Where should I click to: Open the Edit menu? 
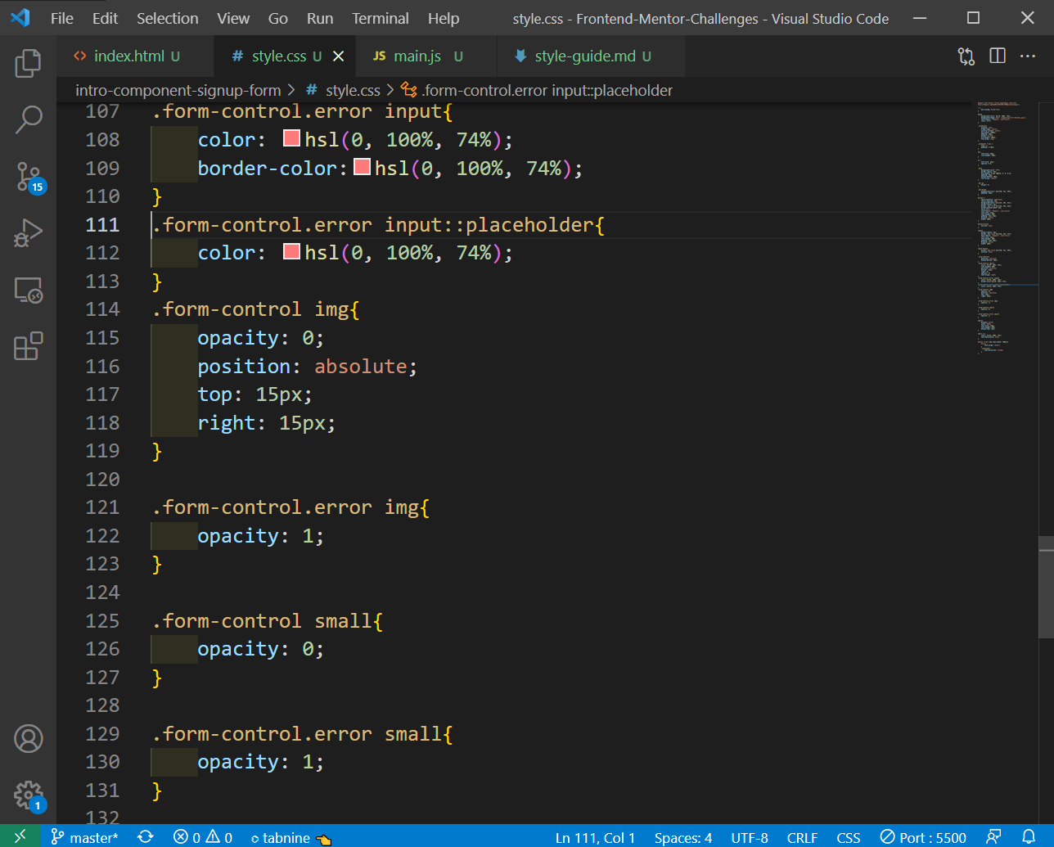point(105,18)
